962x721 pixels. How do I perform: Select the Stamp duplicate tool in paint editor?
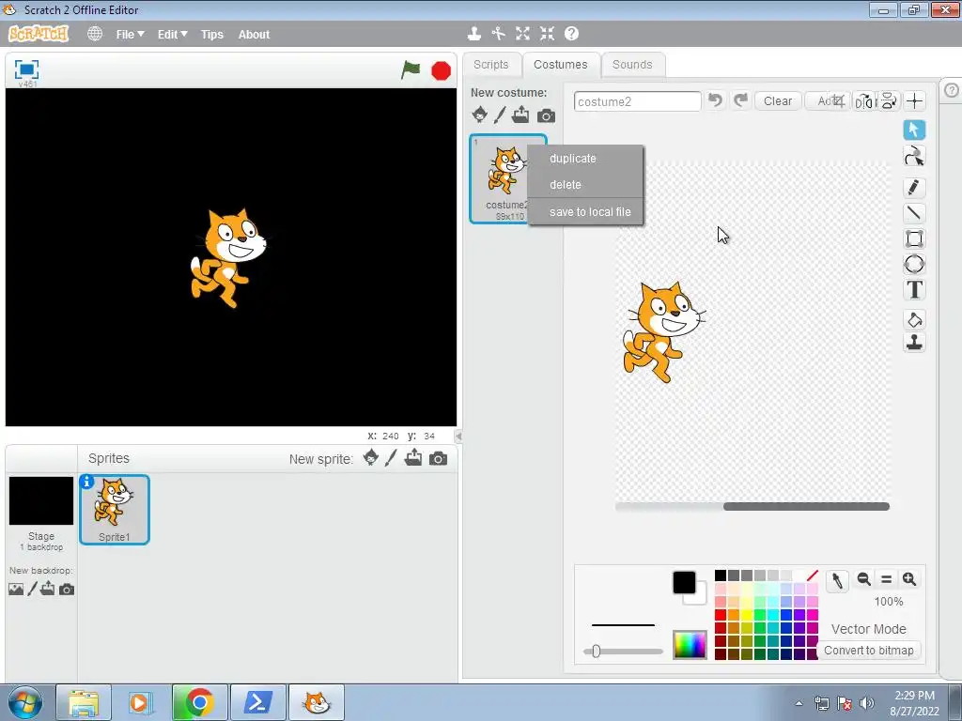coord(914,343)
